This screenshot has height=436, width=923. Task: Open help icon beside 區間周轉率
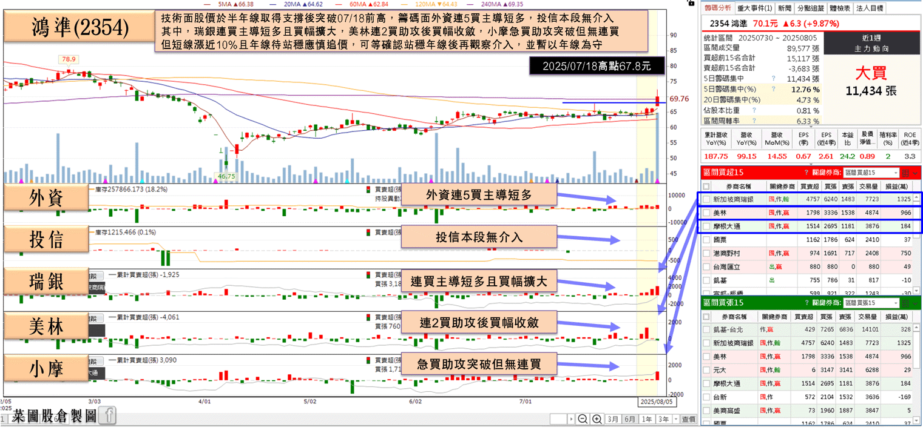point(754,121)
